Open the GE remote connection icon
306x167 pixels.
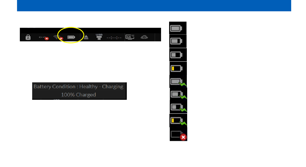[130, 37]
